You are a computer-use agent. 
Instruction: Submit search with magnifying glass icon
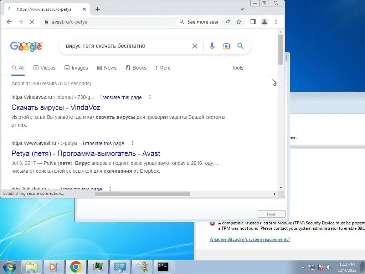click(241, 46)
